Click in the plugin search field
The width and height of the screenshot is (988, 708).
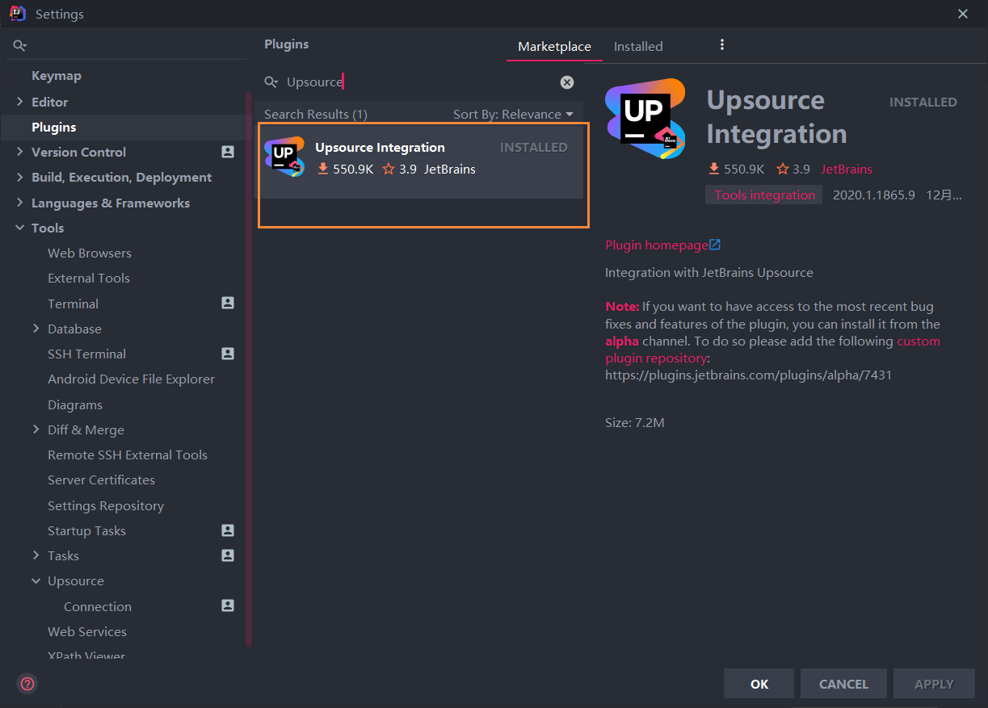click(420, 82)
